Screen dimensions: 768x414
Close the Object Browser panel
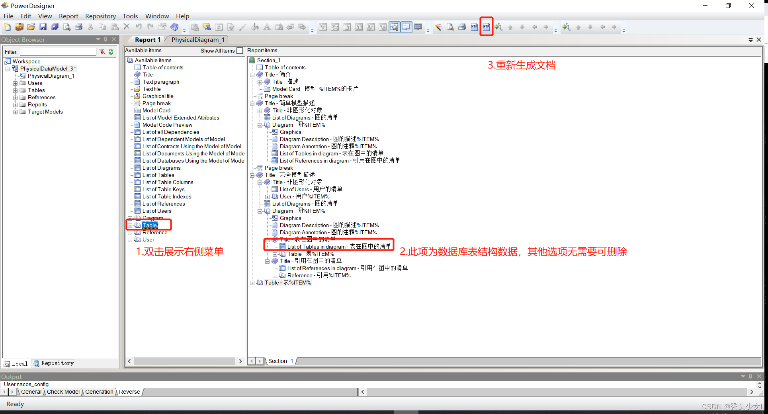click(114, 39)
